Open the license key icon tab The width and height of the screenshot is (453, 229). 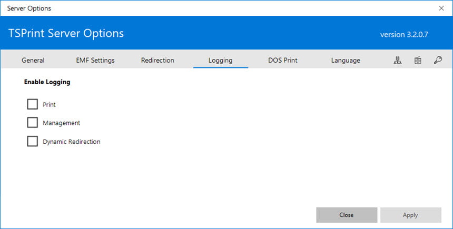point(438,60)
